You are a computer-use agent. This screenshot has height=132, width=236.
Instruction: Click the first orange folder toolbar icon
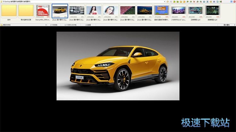(181, 2)
